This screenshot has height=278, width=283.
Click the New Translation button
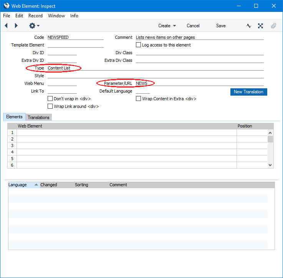coord(248,92)
